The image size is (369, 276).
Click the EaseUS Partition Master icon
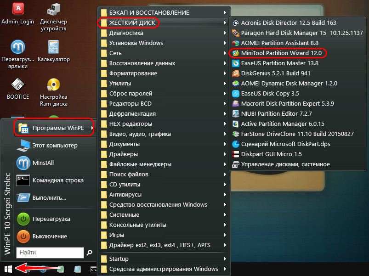point(235,63)
